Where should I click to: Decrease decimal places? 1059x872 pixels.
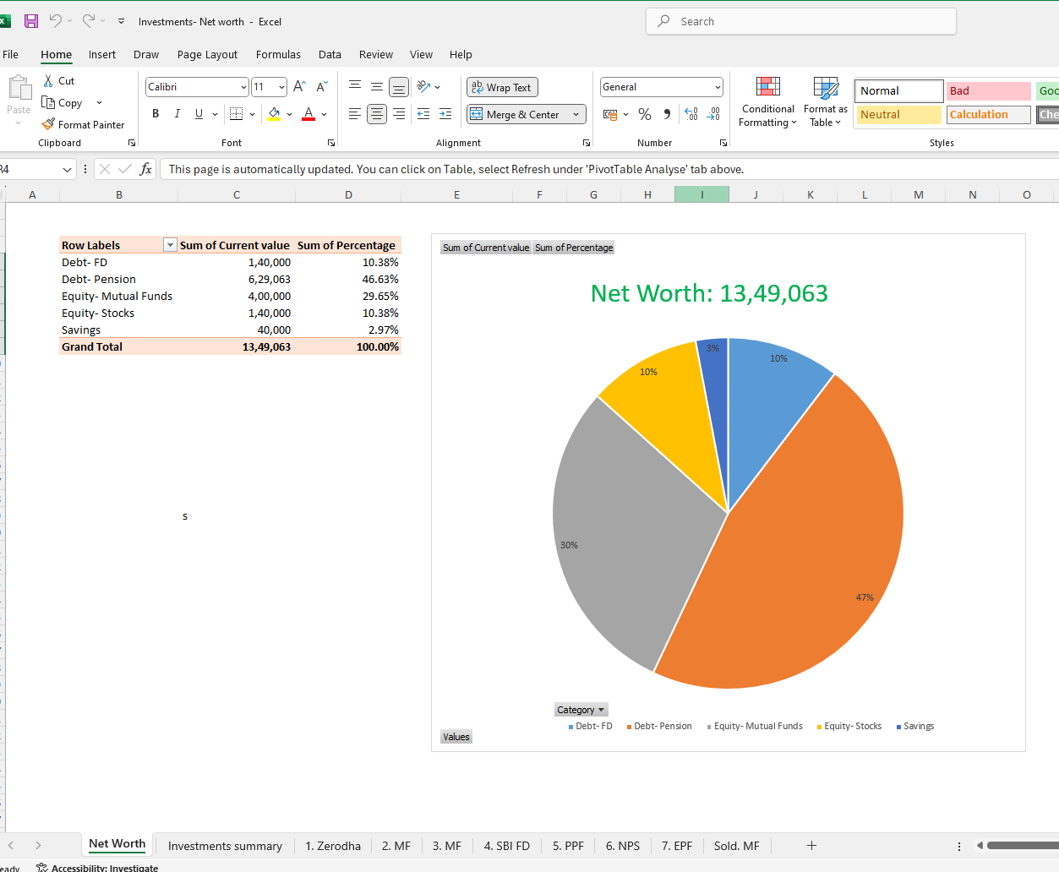[714, 114]
